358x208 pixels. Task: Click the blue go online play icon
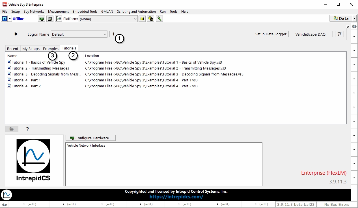coord(5,19)
